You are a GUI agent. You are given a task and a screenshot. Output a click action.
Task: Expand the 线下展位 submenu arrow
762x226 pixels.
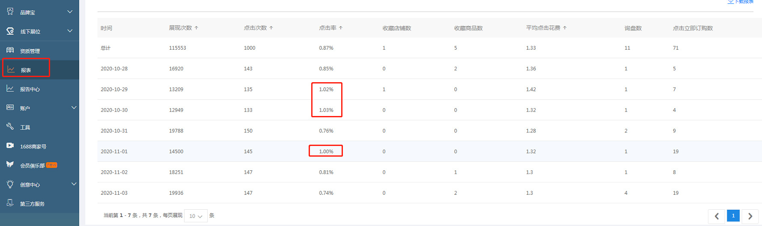pyautogui.click(x=70, y=31)
